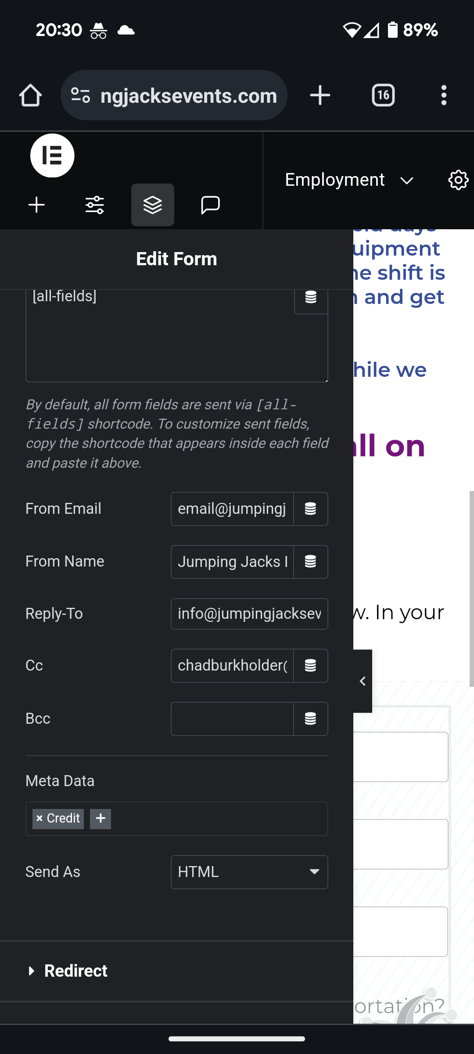Screen dimensions: 474x1054
Task: Remove the Credit meta data tag
Action: (39, 819)
